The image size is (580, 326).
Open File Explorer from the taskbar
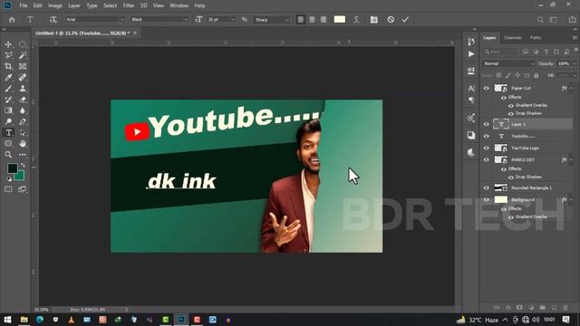pyautogui.click(x=24, y=320)
